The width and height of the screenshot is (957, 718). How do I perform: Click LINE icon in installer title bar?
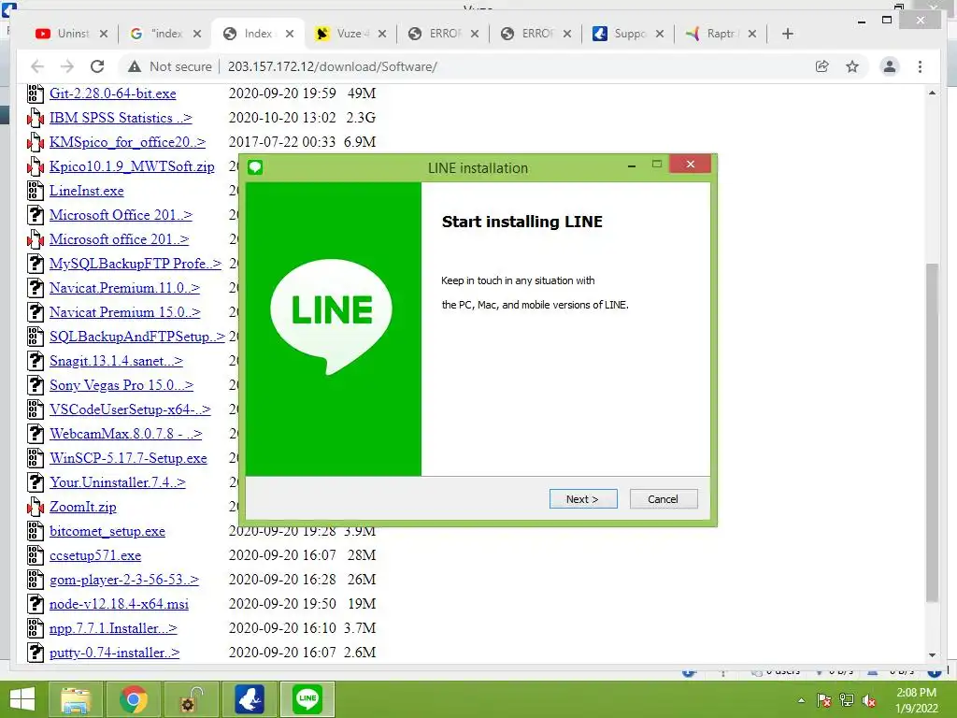click(255, 167)
